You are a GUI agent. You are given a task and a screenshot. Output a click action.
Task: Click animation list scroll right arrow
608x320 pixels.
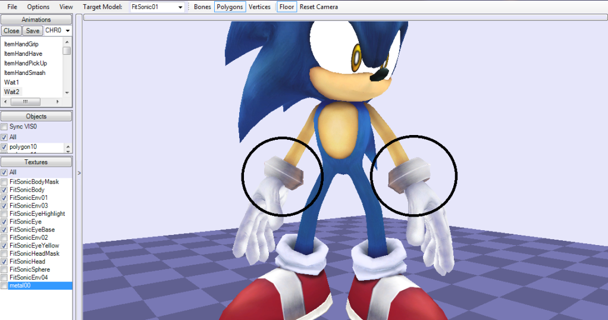(x=57, y=102)
